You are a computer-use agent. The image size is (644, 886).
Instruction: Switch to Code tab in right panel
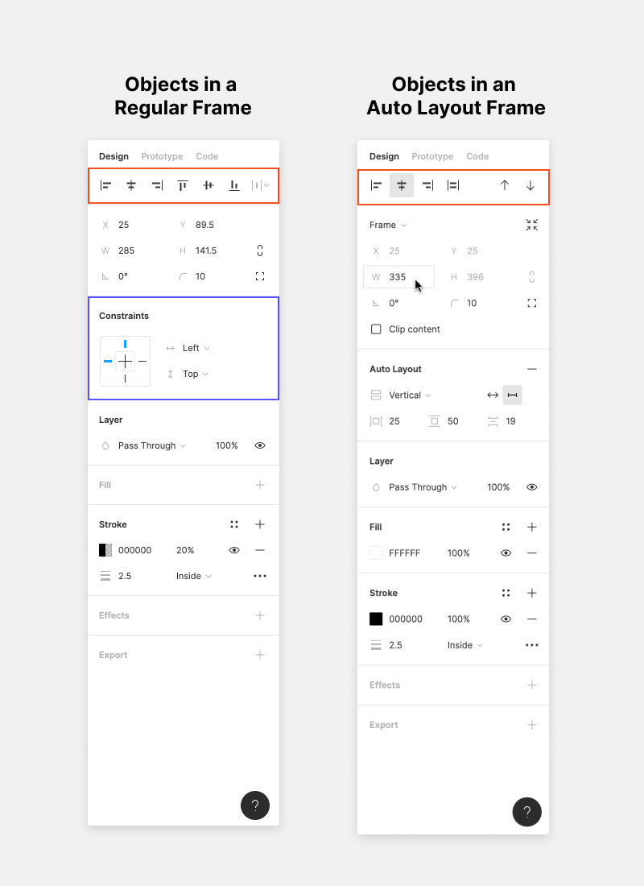477,156
